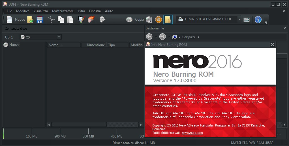Open the www.nero.com link
Screen dimensions: 289x146
pos(192,133)
